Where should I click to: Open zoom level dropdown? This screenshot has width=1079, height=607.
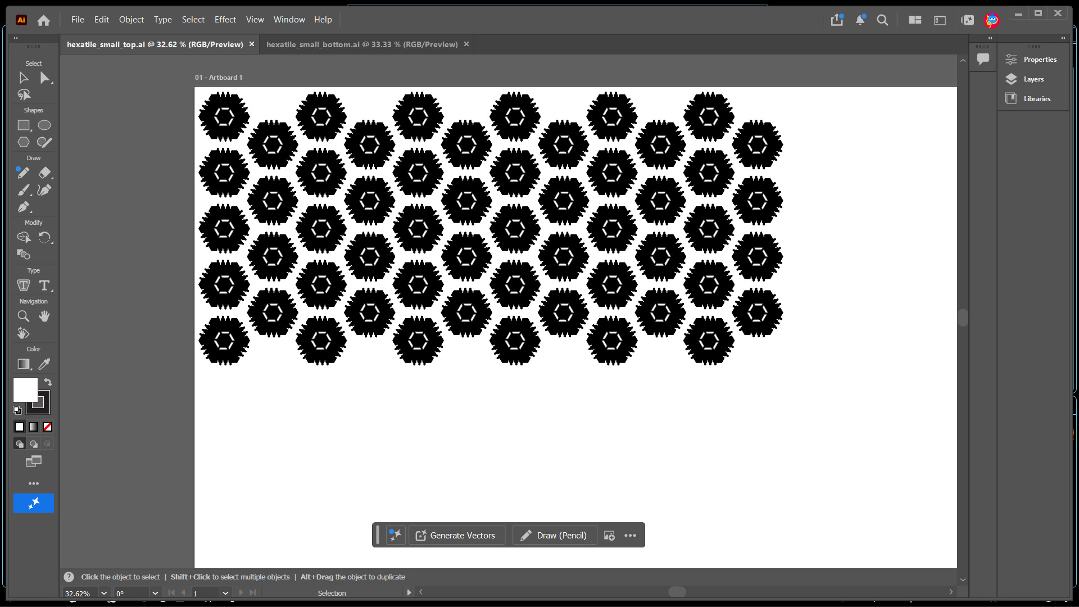(104, 593)
